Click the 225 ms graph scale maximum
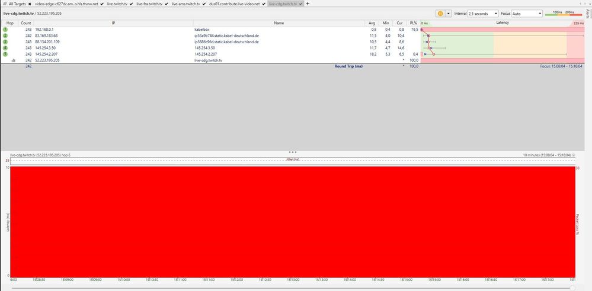 pos(578,23)
